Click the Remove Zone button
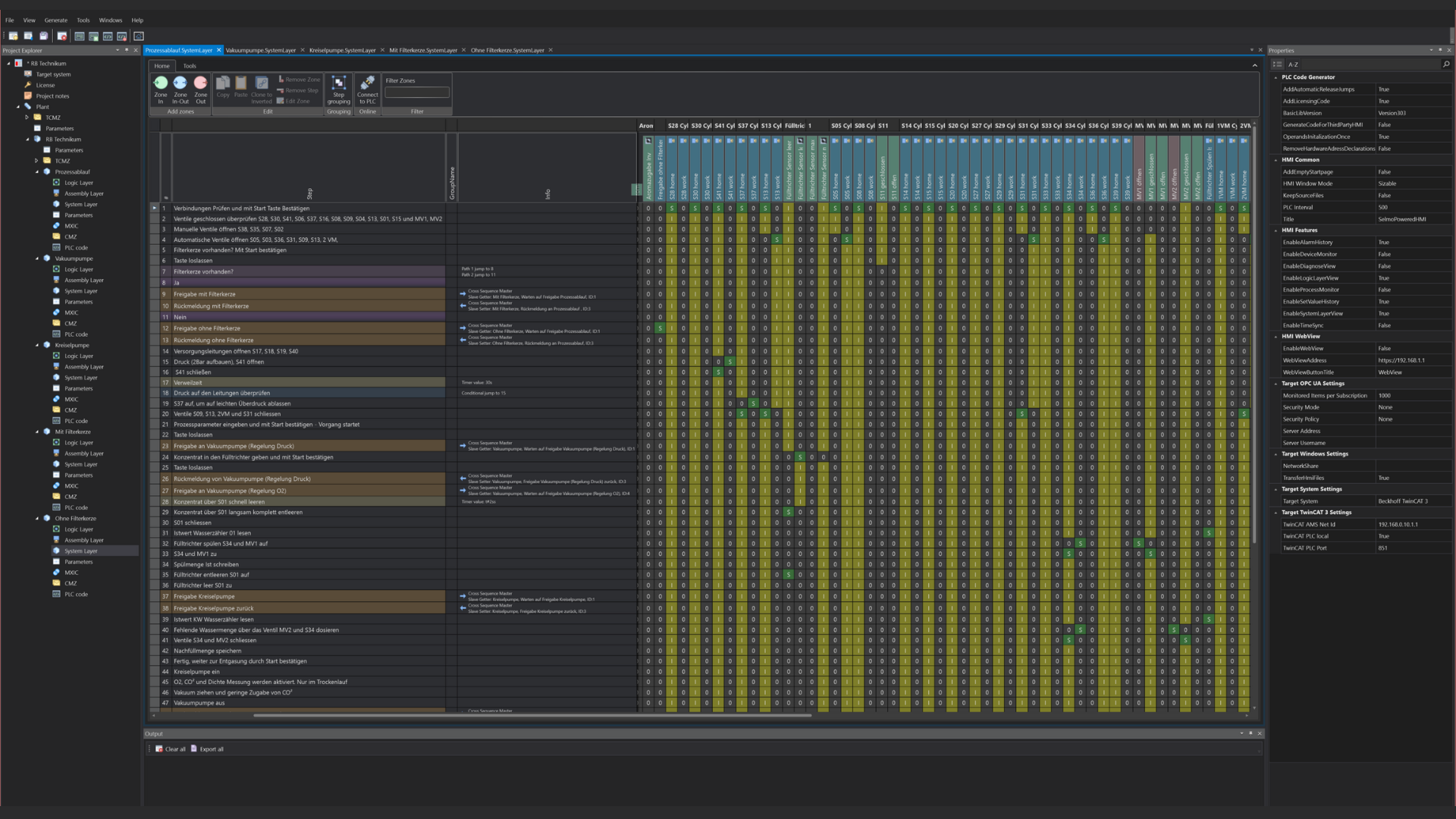The height and width of the screenshot is (819, 1456). click(x=299, y=80)
